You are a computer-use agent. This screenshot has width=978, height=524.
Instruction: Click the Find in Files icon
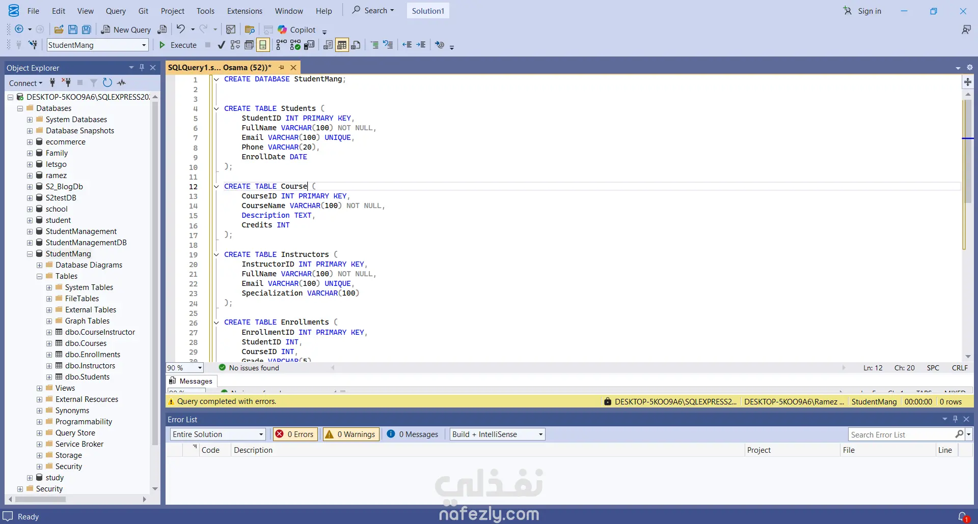[x=250, y=30]
